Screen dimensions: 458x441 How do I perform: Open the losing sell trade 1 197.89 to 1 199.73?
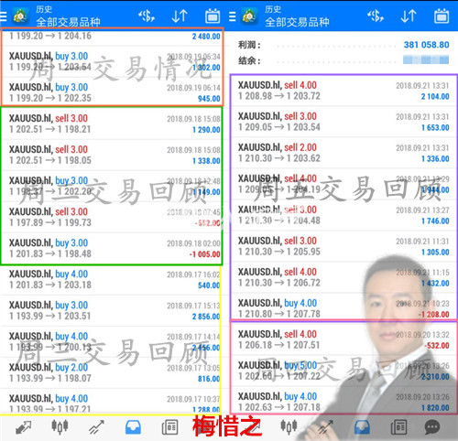112,217
